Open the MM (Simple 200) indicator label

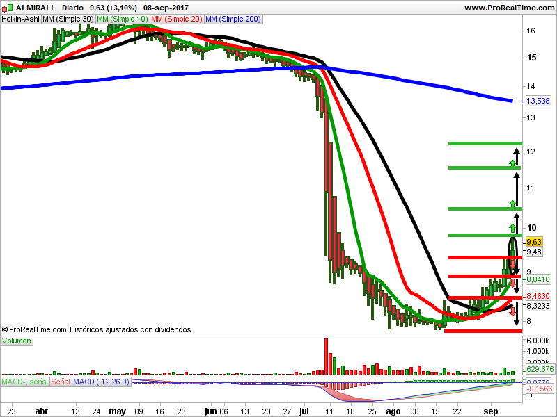click(233, 19)
